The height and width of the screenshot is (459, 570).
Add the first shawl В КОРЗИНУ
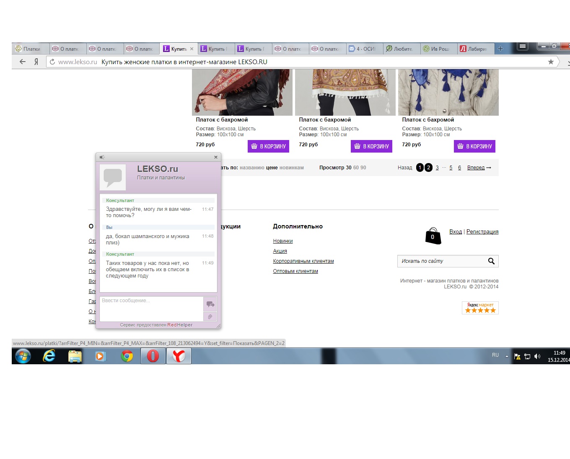(x=268, y=146)
